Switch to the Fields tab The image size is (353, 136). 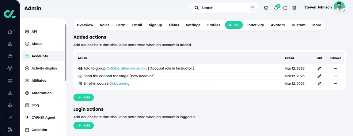[x=174, y=25]
